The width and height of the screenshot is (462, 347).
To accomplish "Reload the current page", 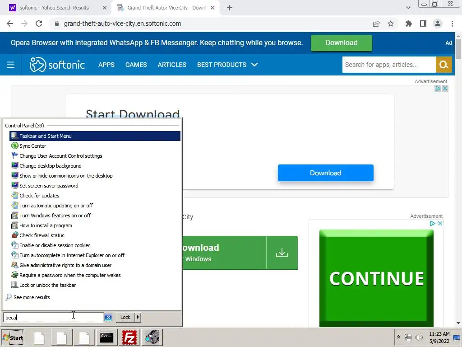I will [39, 23].
